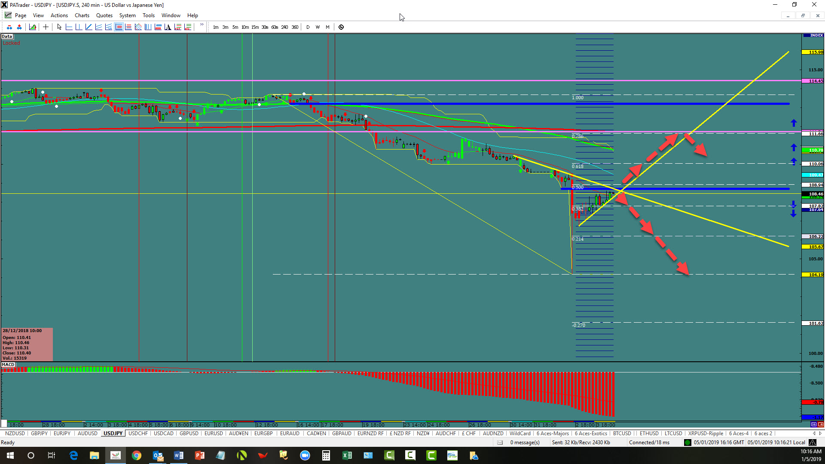Select the PAT pattern tool icon
The width and height of the screenshot is (825, 464).
pyautogui.click(x=177, y=27)
